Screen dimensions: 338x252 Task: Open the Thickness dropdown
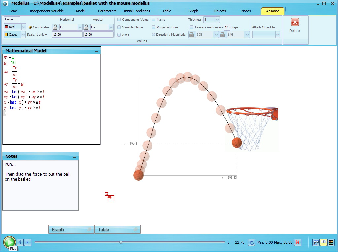tap(217, 20)
